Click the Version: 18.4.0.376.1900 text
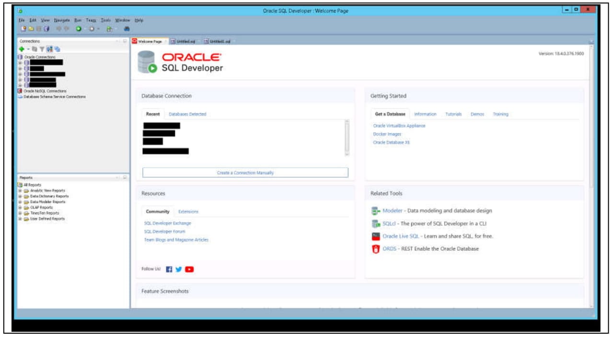The image size is (612, 338). (x=561, y=54)
